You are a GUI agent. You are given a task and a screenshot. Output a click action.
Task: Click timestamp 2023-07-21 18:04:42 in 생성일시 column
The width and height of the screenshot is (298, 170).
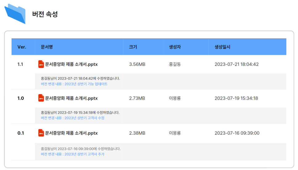[x=237, y=64]
